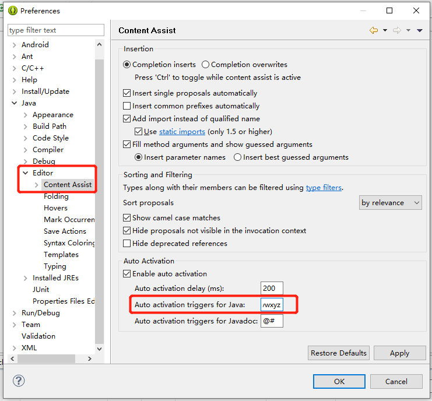Open the Sort proposals by relevance dropdown
Image resolution: width=432 pixels, height=401 pixels.
coord(390,203)
